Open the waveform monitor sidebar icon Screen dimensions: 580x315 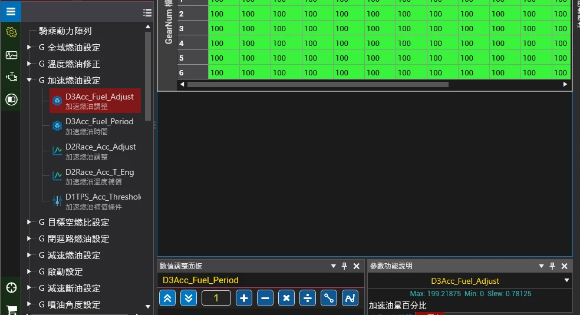point(11,55)
